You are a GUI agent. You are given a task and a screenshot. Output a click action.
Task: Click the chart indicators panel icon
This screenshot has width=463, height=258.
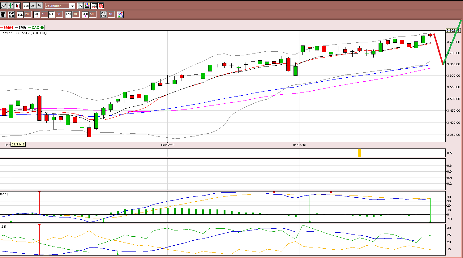click(x=94, y=6)
